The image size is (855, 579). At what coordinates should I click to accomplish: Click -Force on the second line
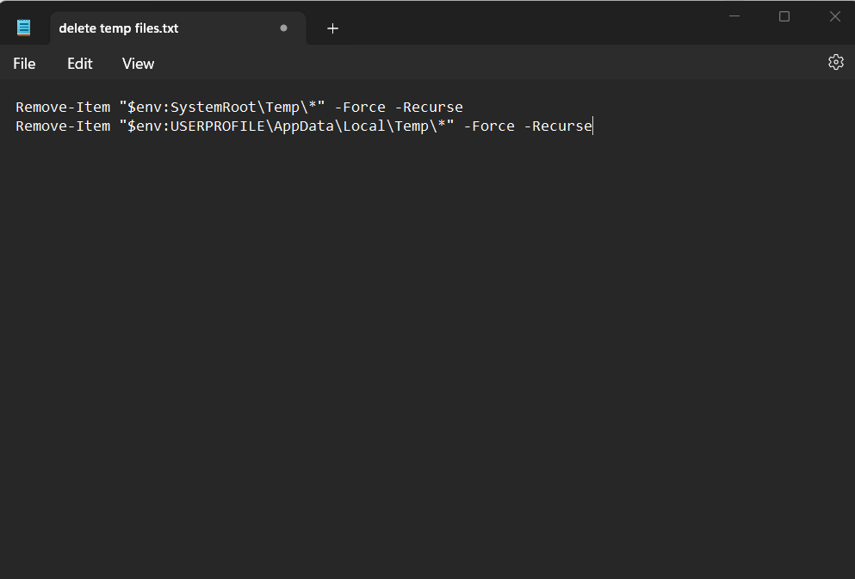click(x=489, y=126)
